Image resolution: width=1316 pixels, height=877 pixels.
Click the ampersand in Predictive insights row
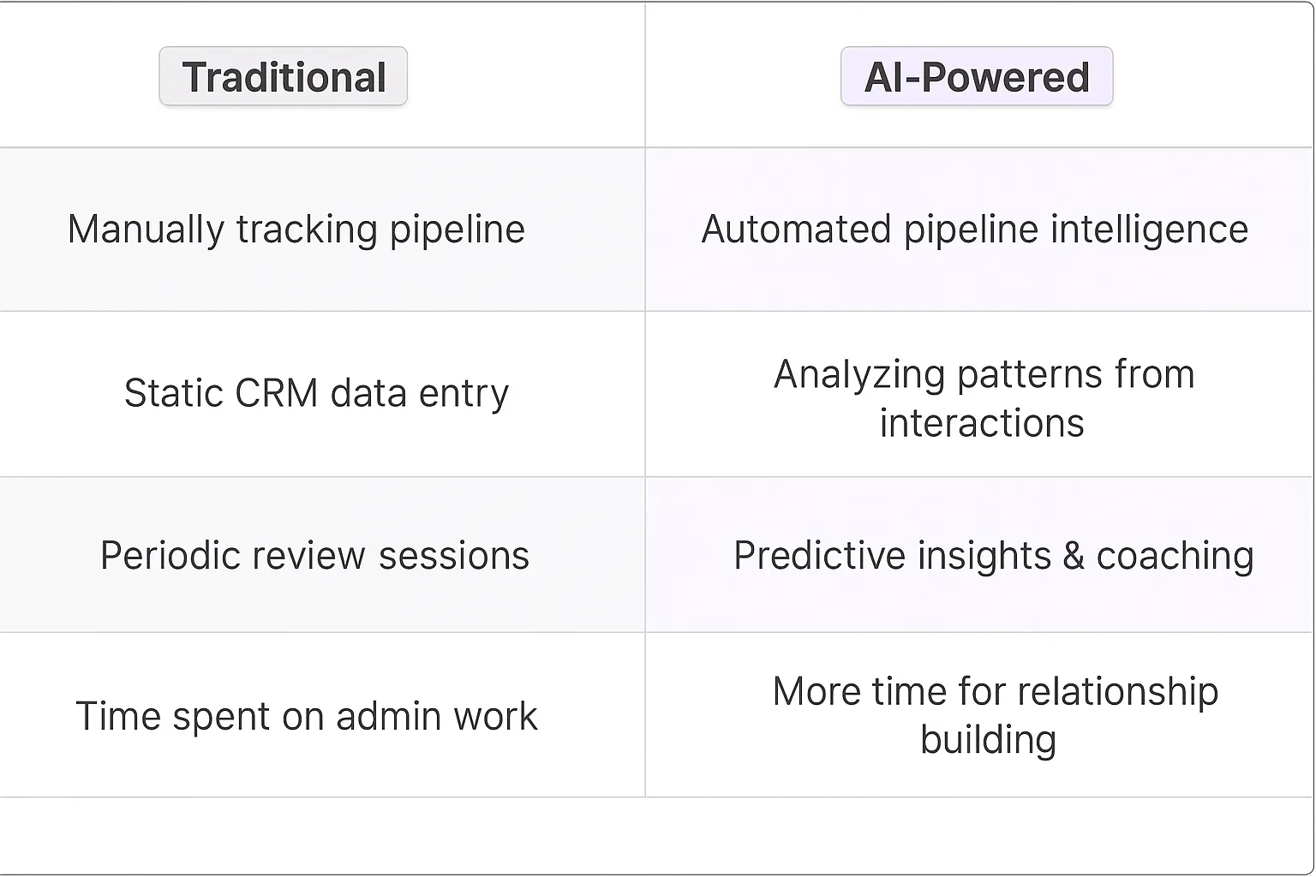coord(1074,557)
